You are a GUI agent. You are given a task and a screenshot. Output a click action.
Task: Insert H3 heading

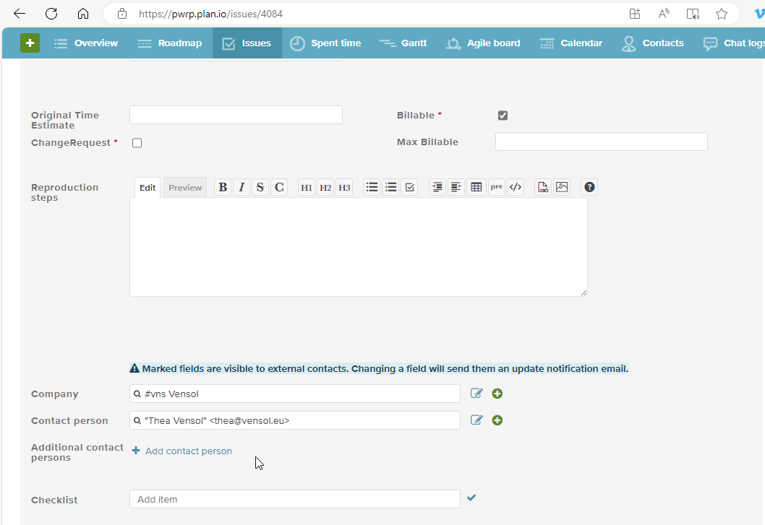pyautogui.click(x=344, y=187)
